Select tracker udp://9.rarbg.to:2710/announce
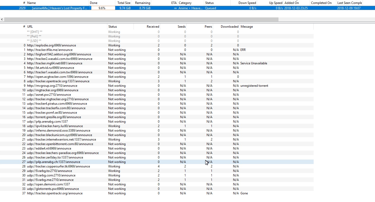375x202 pixels. pos(157,171)
